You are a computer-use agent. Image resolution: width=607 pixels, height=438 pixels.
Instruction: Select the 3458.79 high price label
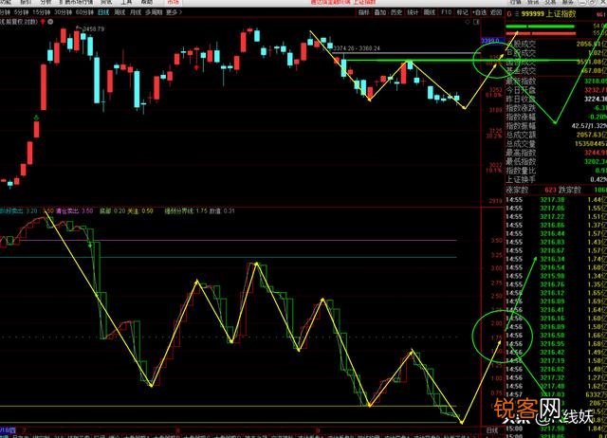coord(94,28)
